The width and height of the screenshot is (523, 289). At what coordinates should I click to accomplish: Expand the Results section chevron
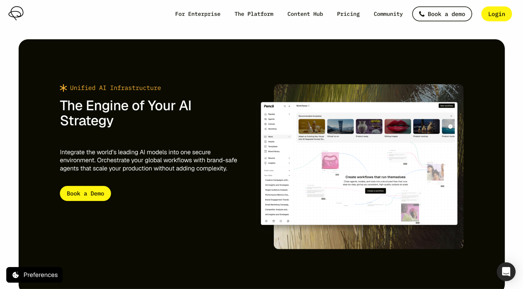[289, 158]
